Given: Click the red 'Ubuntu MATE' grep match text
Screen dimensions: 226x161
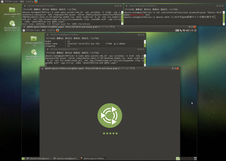Looking at the screenshot, I should click(137, 15).
